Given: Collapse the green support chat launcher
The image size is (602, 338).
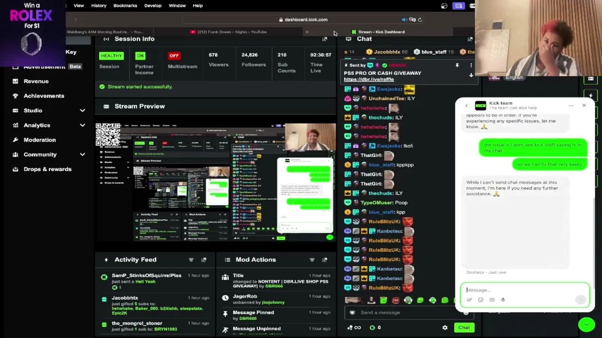Looking at the screenshot, I should tap(586, 324).
